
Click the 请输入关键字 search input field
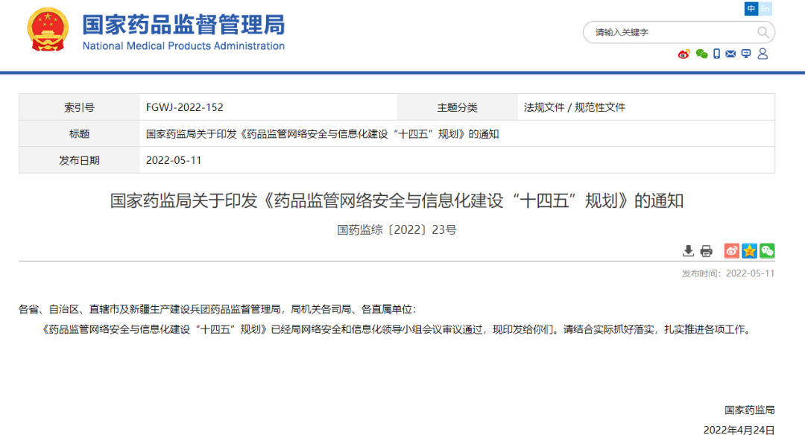point(671,32)
